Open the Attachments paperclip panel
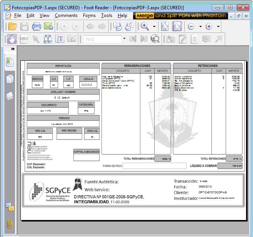Screen dimensions: 253x237 point(10,224)
